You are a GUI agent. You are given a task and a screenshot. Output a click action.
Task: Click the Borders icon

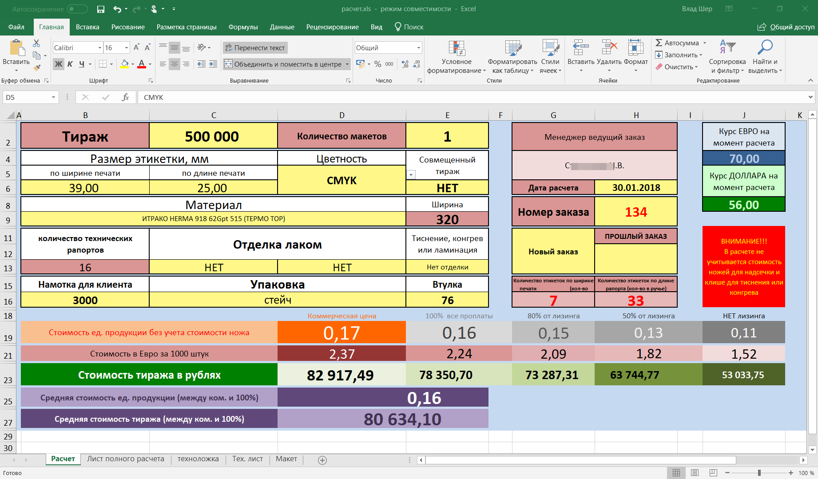click(103, 64)
